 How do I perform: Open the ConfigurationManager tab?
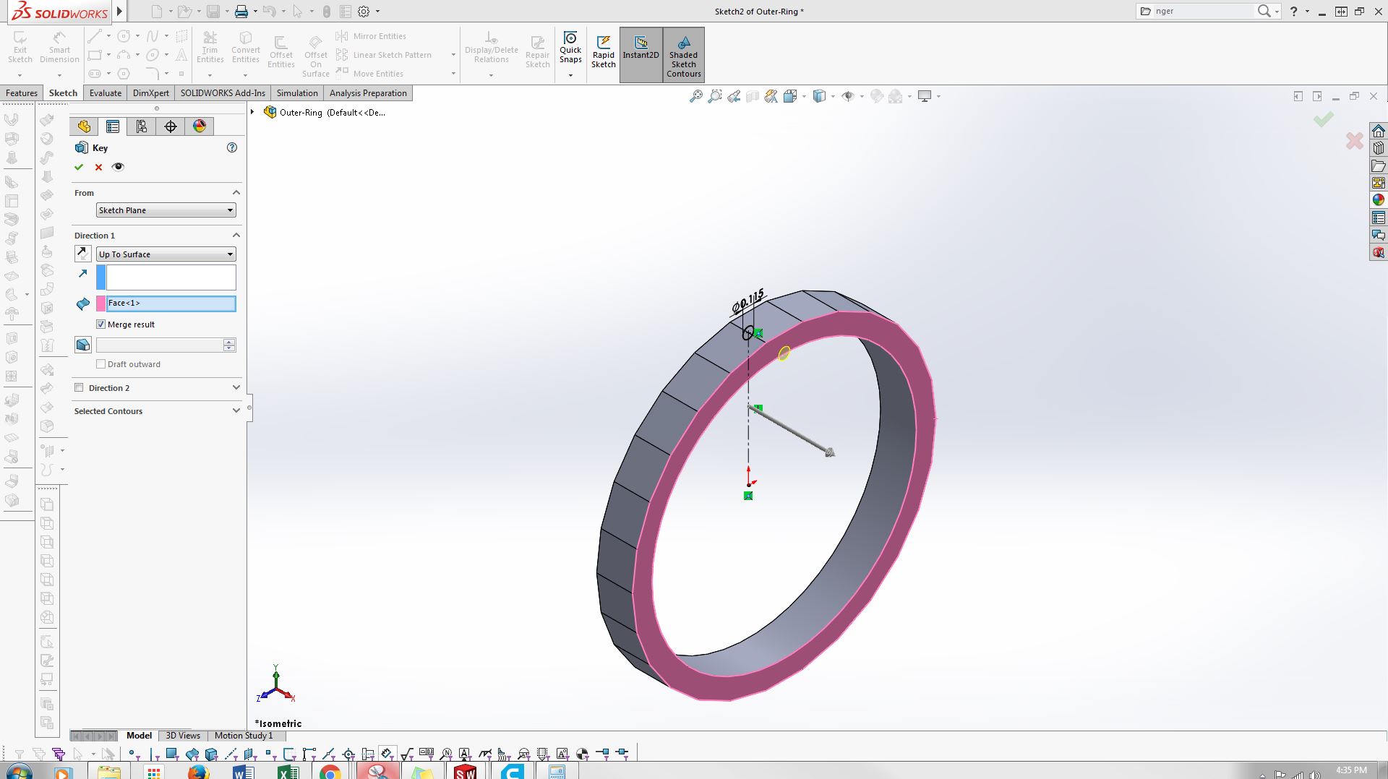142,126
